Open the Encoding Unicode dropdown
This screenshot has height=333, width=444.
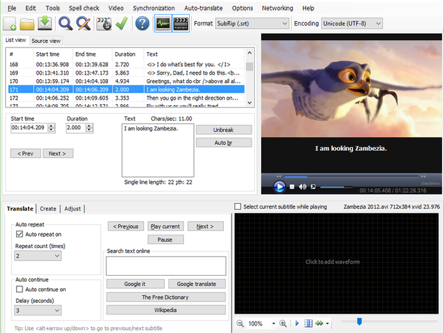[352, 24]
